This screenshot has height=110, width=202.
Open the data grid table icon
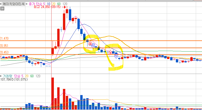pos(2,9)
